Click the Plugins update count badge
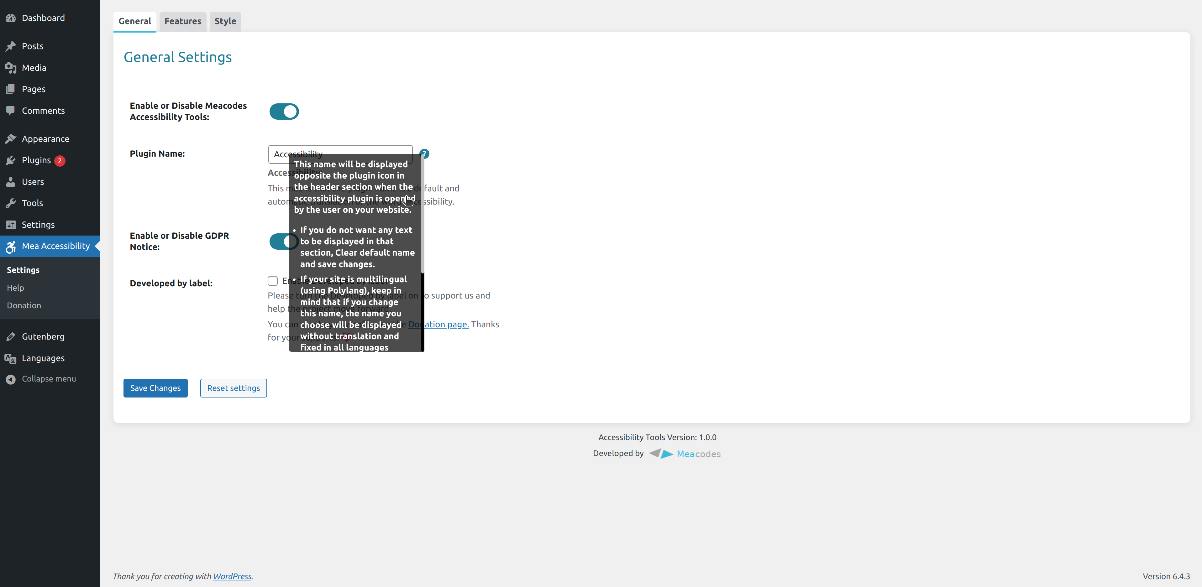Image resolution: width=1202 pixels, height=587 pixels. [60, 160]
